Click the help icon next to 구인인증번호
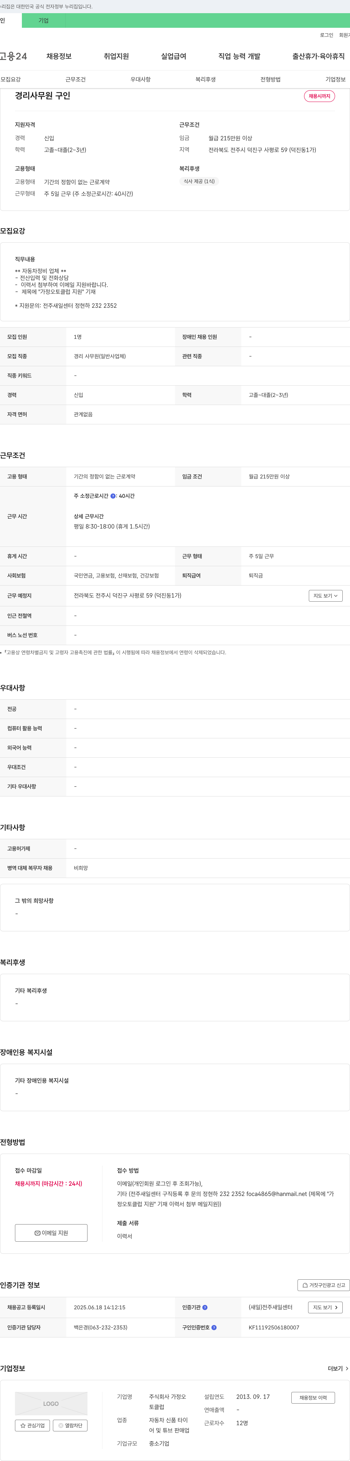The width and height of the screenshot is (350, 1461). pyautogui.click(x=214, y=1328)
